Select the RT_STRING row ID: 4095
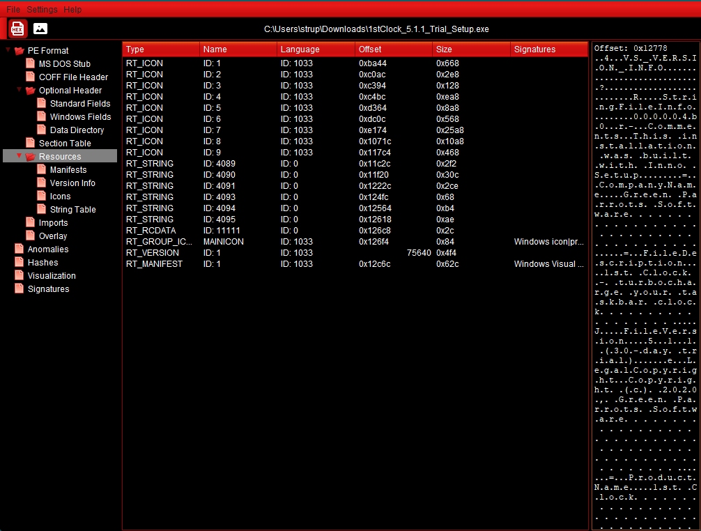The height and width of the screenshot is (531, 701). click(355, 220)
